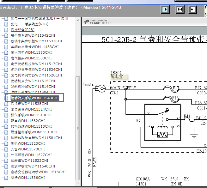Select 电子发动机控件WDM11517CHI
This screenshot has width=207, height=188.
(36, 64)
